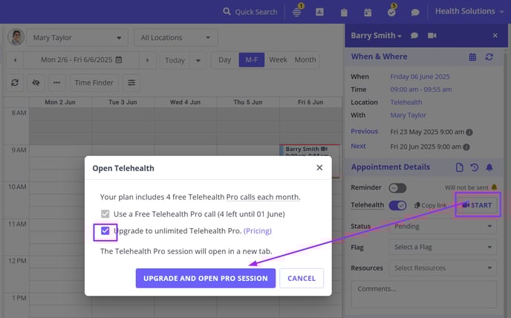Toggle the Reminder switch
Viewport: 511px width, 318px height.
click(x=397, y=188)
